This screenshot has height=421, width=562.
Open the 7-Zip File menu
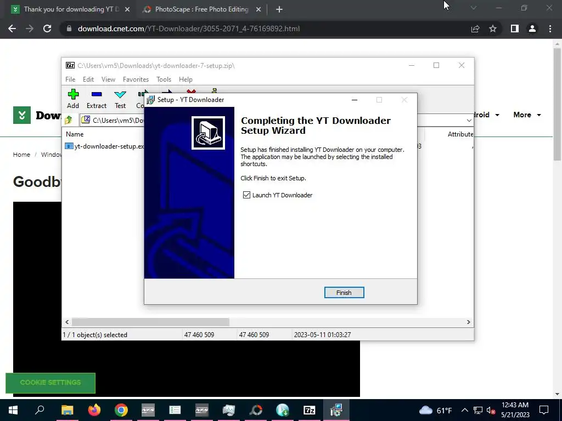(x=70, y=79)
